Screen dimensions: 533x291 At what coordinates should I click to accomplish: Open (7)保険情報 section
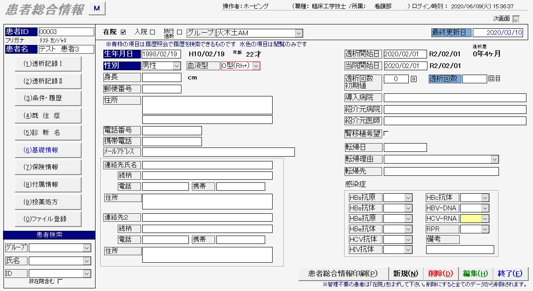[x=48, y=167]
